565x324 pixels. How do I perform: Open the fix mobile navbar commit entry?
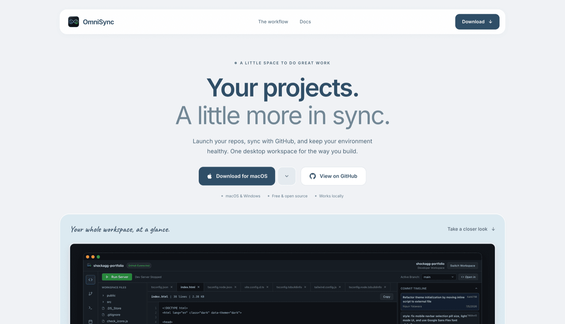click(x=440, y=318)
